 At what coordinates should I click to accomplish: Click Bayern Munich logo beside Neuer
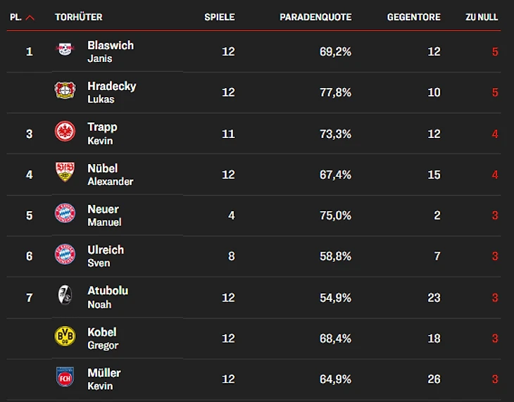[x=65, y=213]
